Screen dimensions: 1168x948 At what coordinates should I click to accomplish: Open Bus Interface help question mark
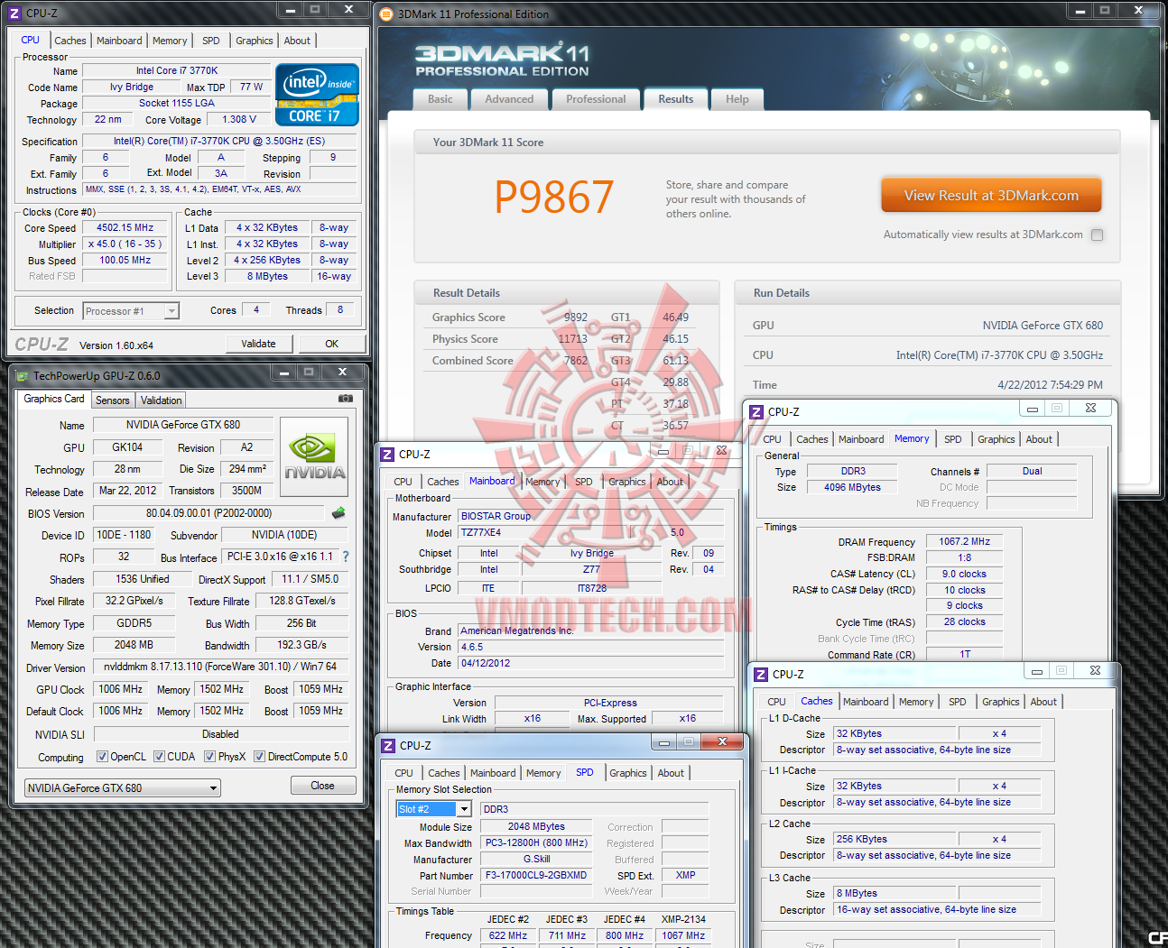click(x=346, y=557)
